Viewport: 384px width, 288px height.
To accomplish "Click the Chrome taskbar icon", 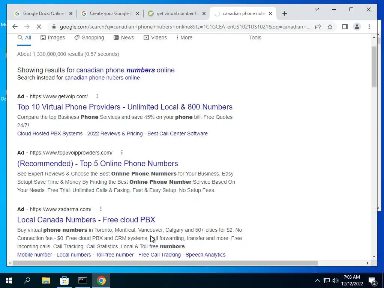I will point(101,280).
